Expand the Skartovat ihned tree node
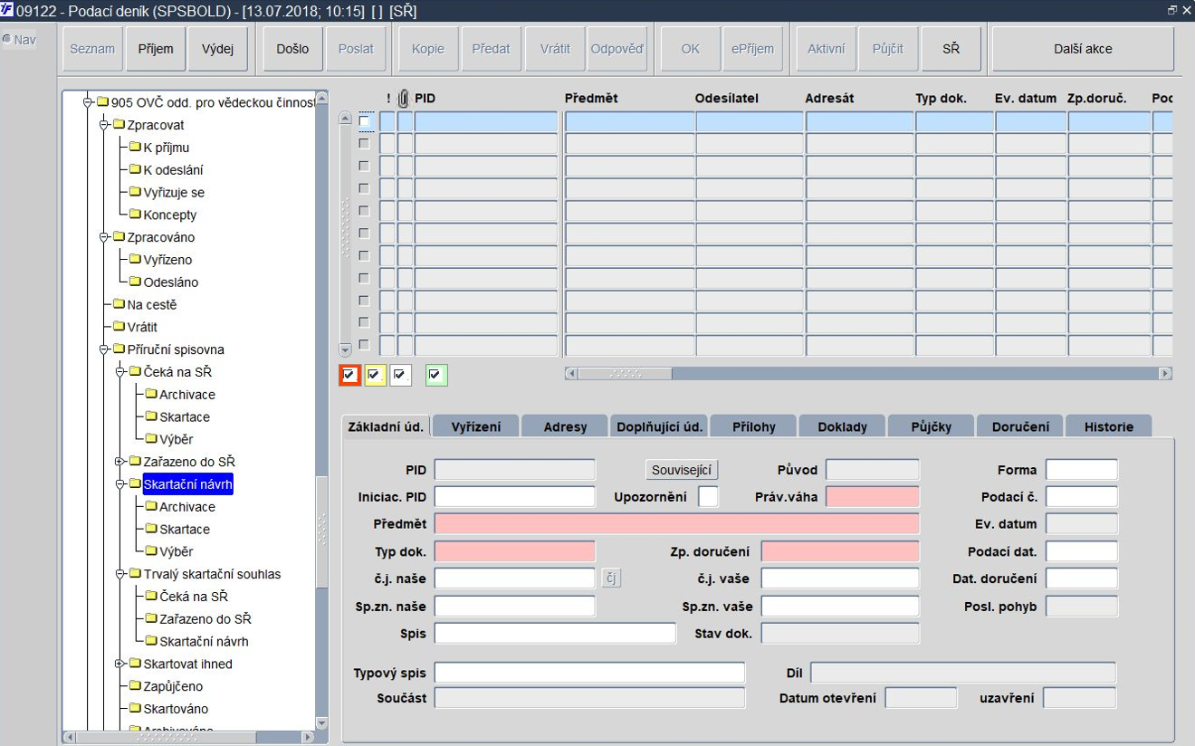 click(119, 664)
